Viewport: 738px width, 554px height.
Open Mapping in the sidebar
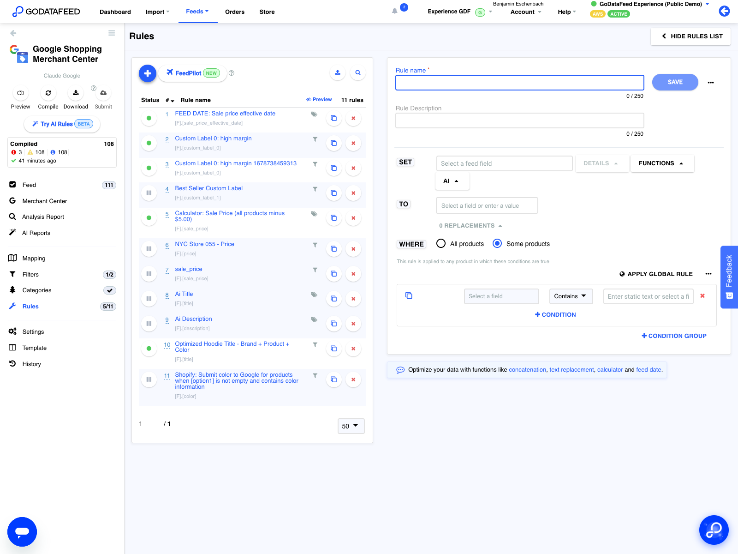pyautogui.click(x=34, y=259)
